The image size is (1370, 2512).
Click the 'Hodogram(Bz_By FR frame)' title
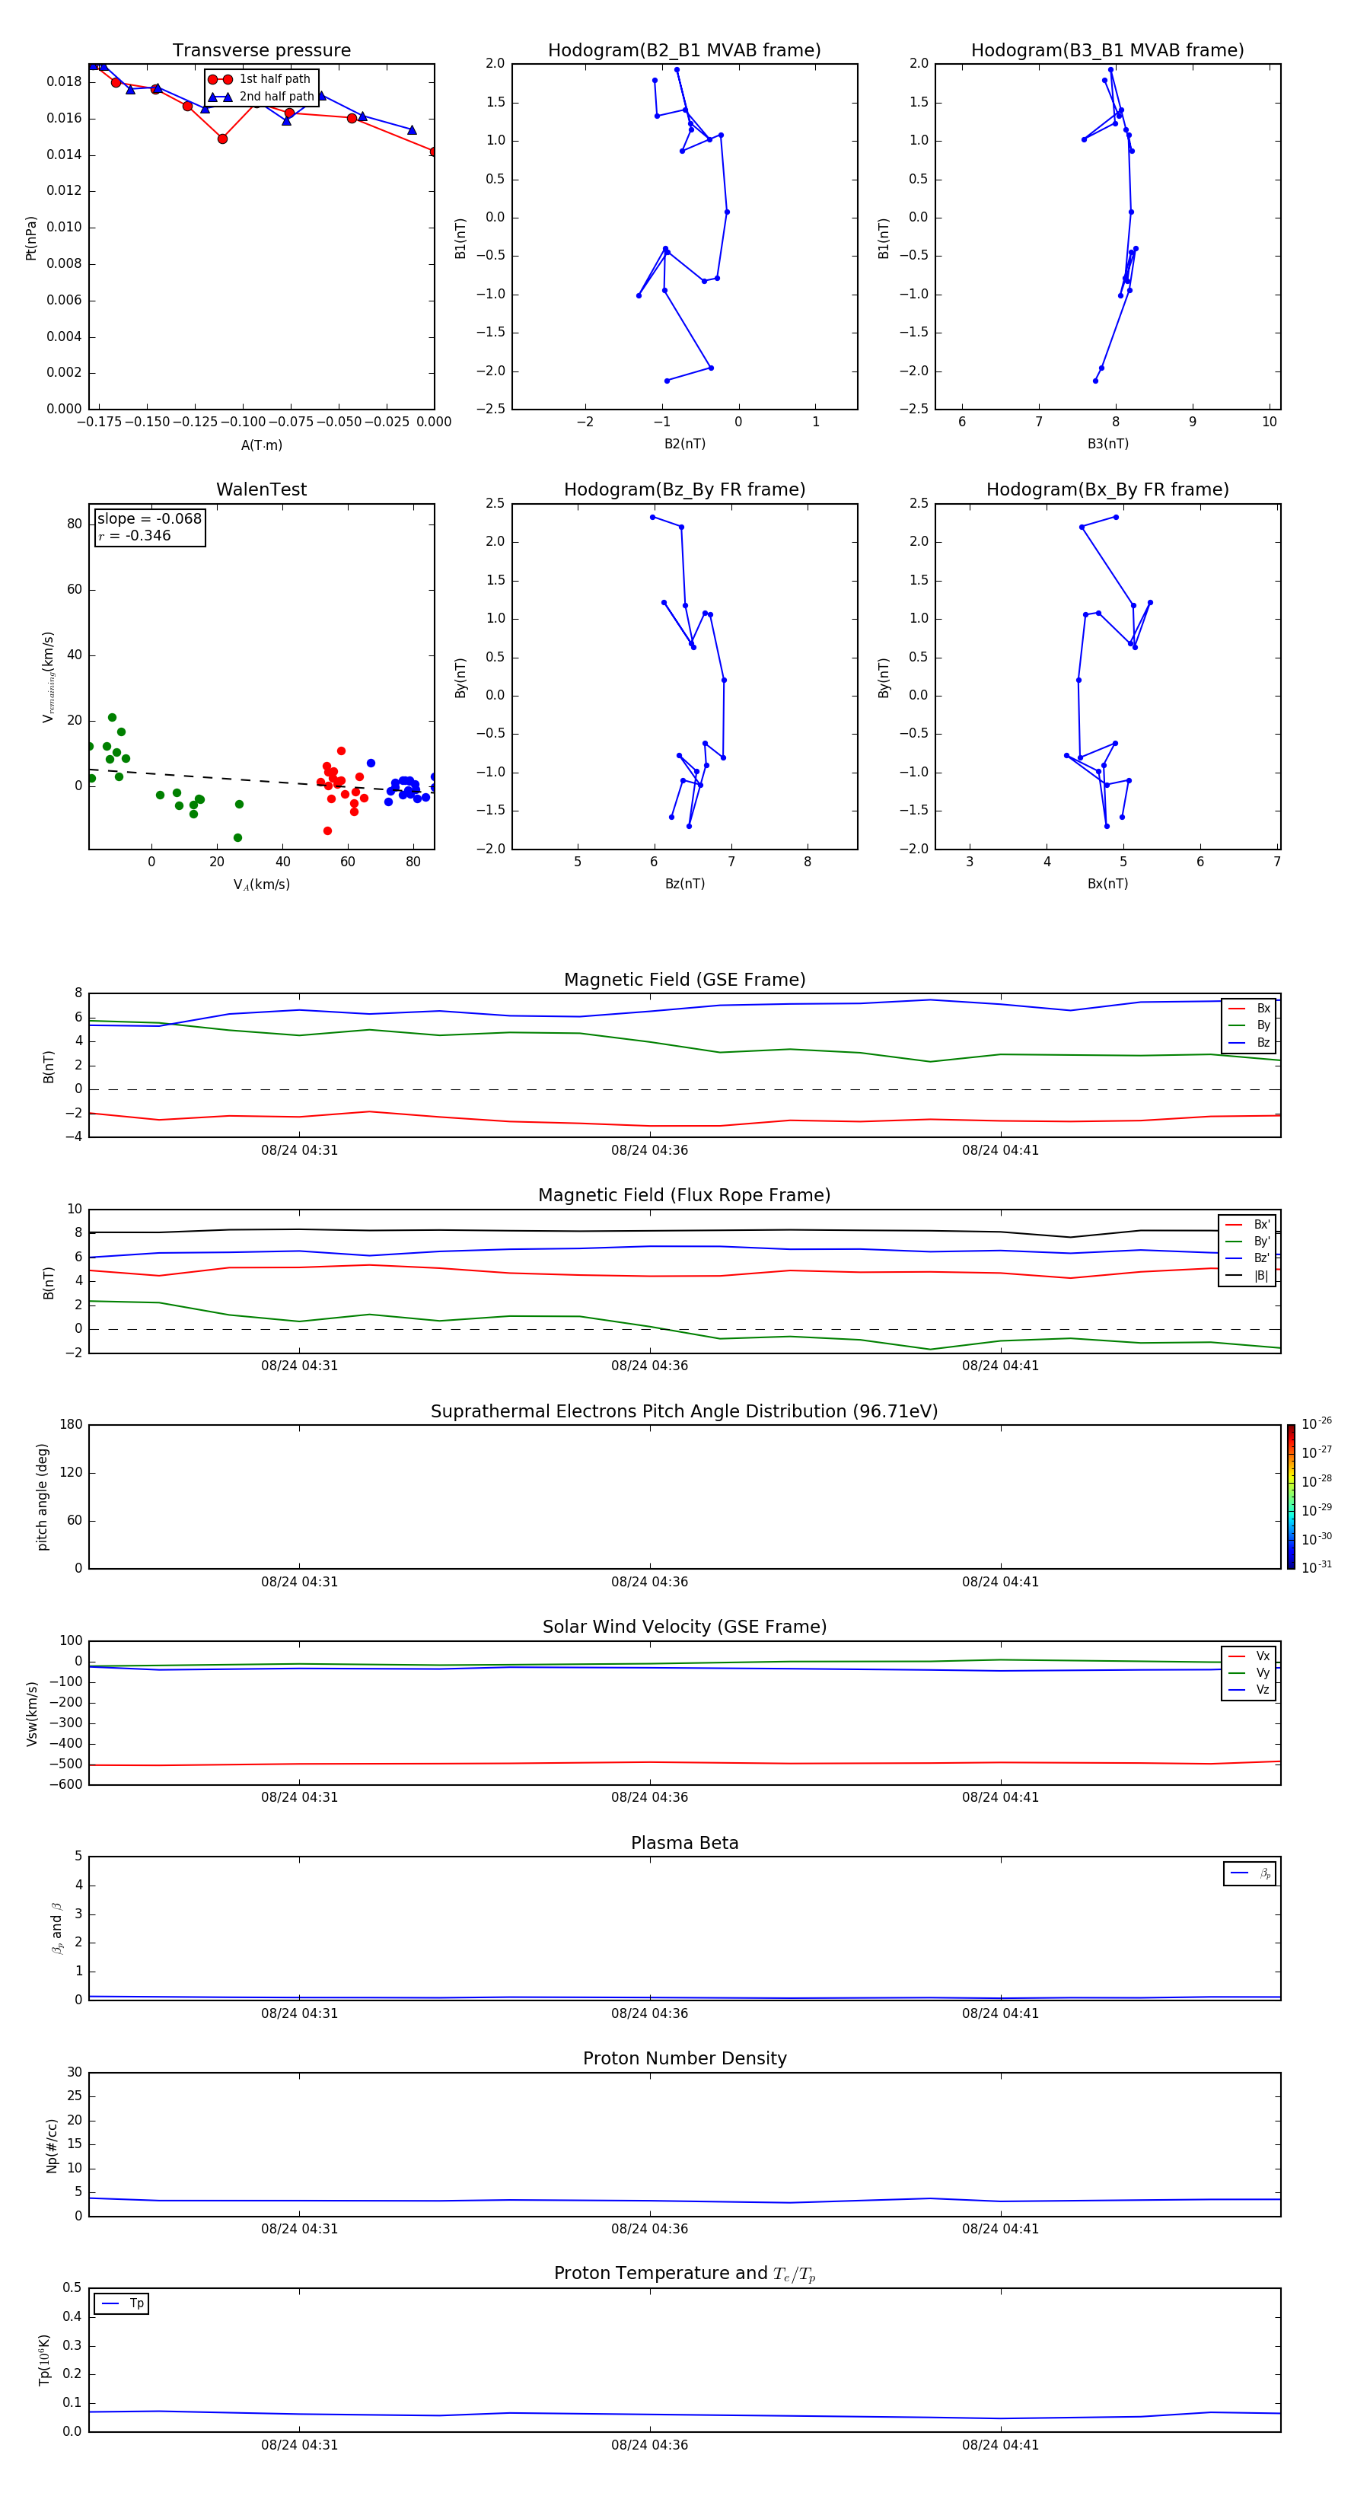[684, 489]
